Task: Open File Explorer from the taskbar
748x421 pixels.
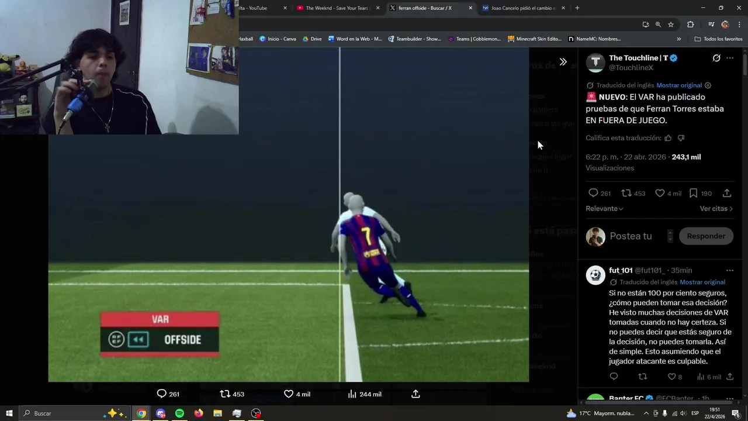Action: pyautogui.click(x=217, y=413)
